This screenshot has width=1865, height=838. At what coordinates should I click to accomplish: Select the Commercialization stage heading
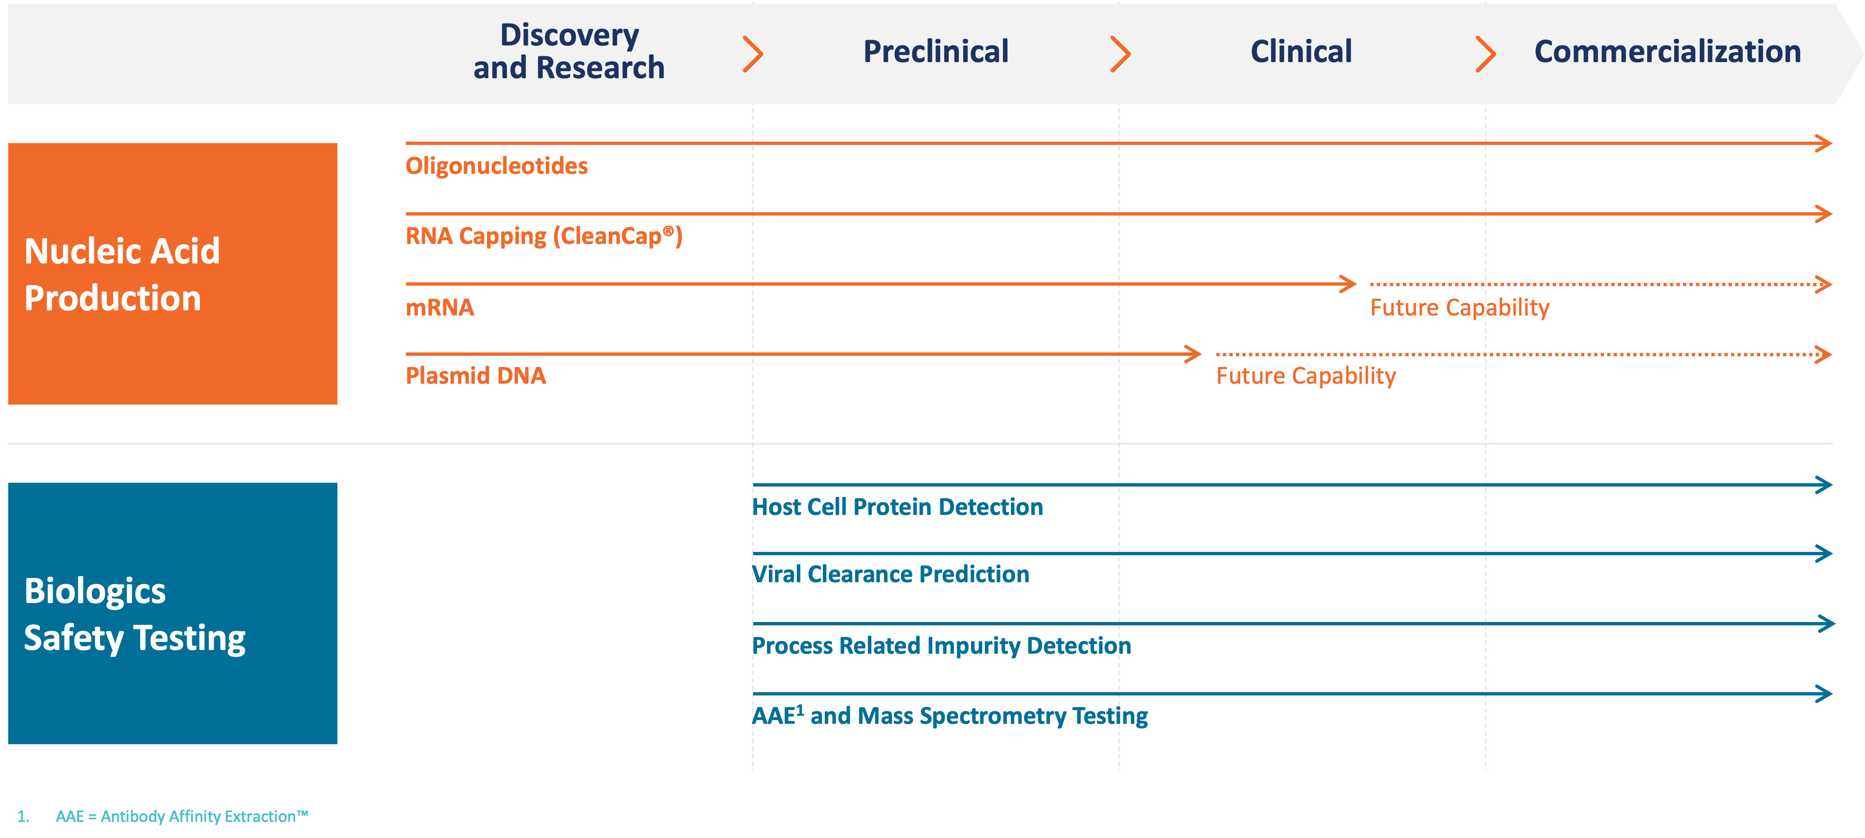tap(1667, 52)
